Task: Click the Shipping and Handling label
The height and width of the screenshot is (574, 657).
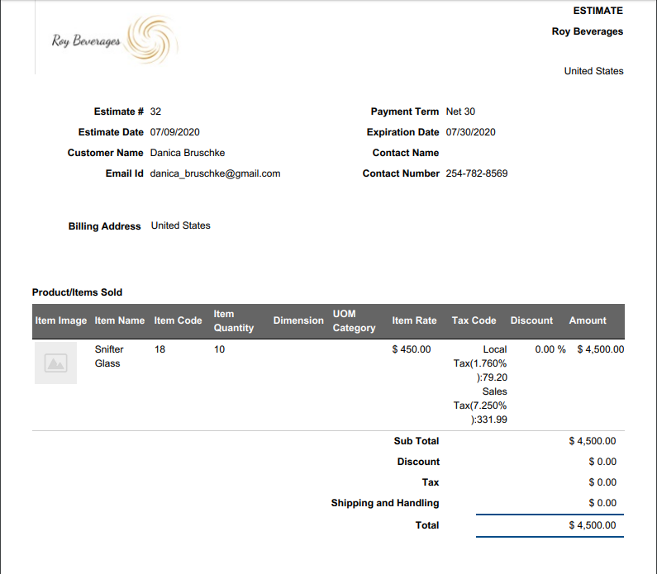Action: pyautogui.click(x=384, y=503)
